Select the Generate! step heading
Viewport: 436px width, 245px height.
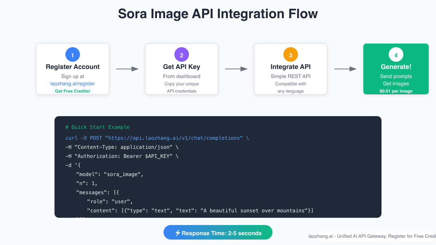click(x=396, y=67)
